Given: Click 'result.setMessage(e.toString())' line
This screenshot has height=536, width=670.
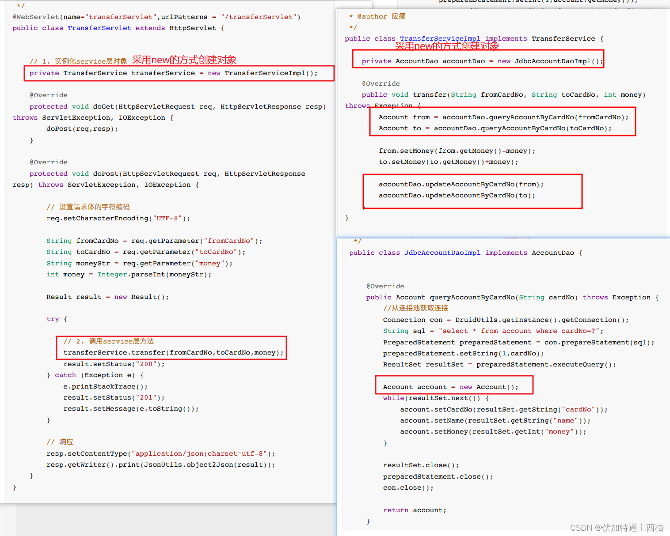Looking at the screenshot, I should pyautogui.click(x=131, y=408).
